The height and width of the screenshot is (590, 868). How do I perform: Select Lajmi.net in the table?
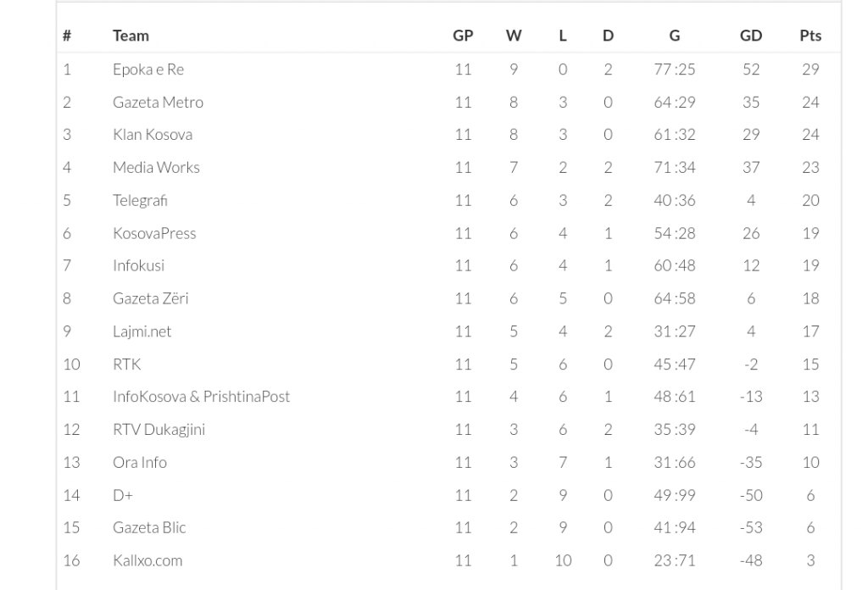pos(142,331)
